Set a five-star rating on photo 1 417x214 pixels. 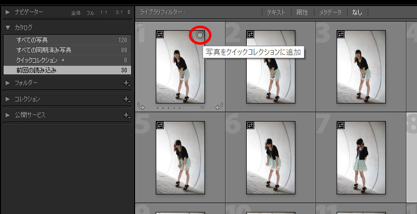180,108
